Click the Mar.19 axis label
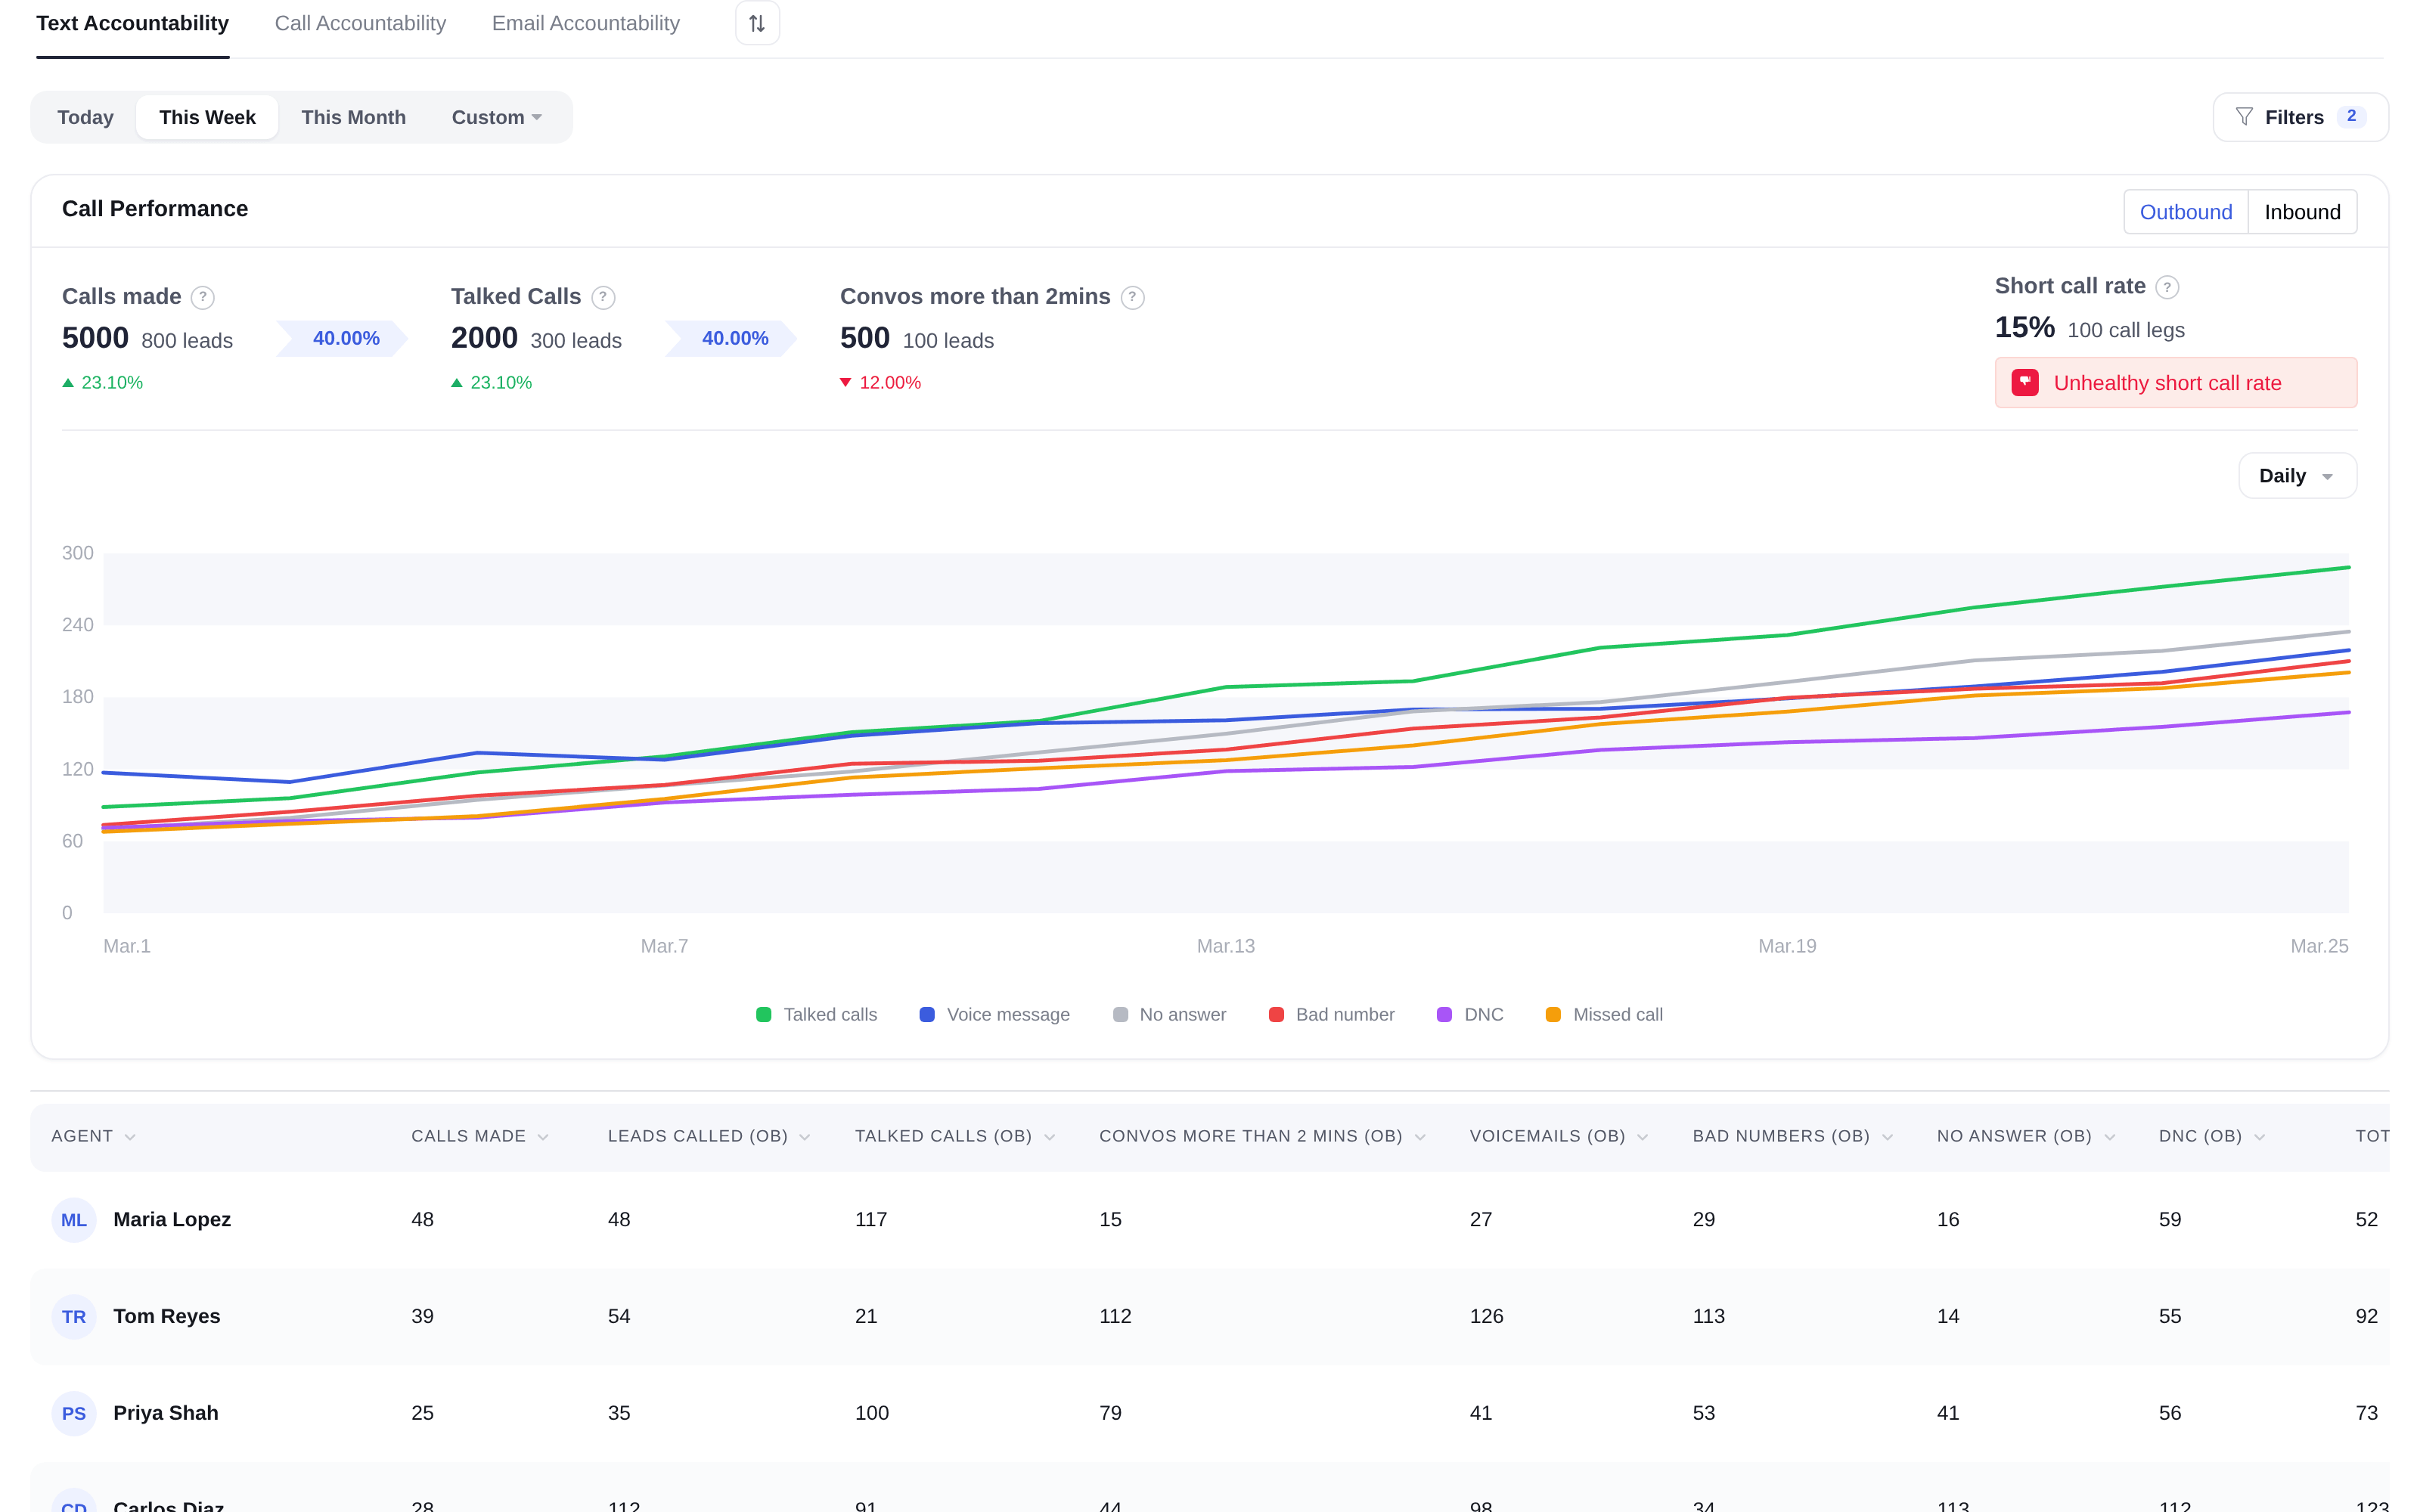 tap(1787, 946)
